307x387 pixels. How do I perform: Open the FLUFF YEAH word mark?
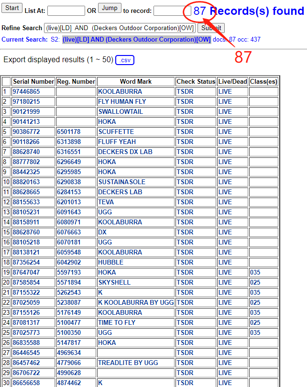tap(117, 142)
